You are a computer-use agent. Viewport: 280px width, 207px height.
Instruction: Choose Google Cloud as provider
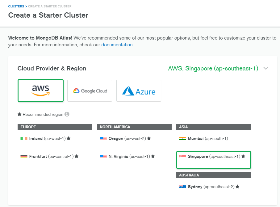click(x=90, y=91)
